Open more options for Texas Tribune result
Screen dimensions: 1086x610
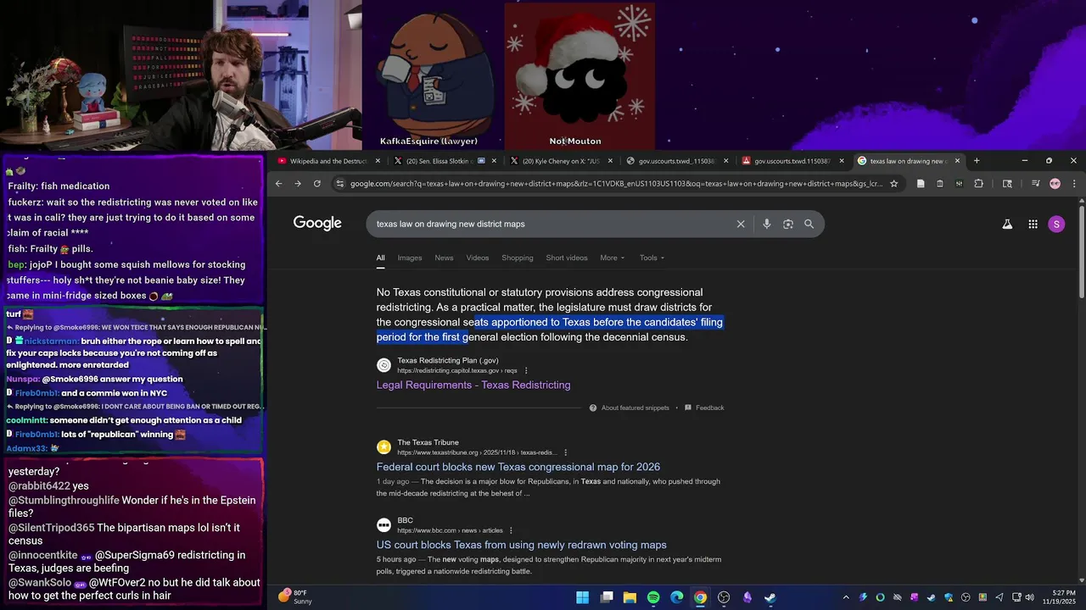pyautogui.click(x=566, y=452)
